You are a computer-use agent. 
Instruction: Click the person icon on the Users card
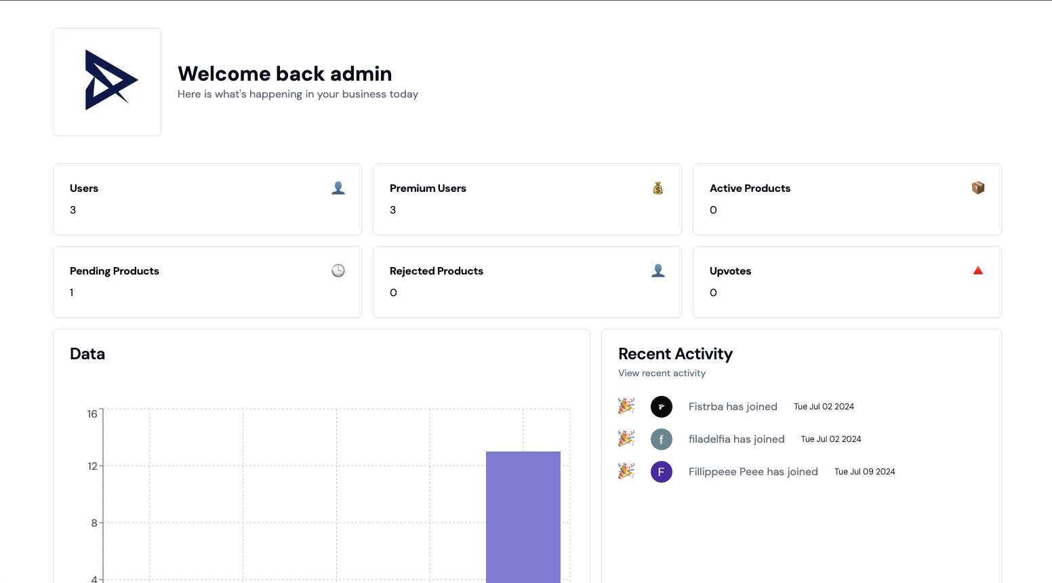(338, 188)
